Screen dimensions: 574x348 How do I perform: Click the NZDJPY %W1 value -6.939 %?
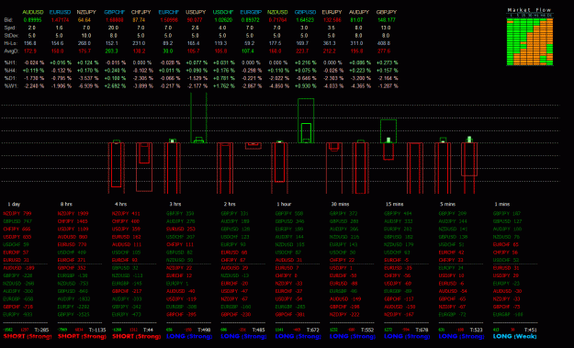pyautogui.click(x=87, y=85)
